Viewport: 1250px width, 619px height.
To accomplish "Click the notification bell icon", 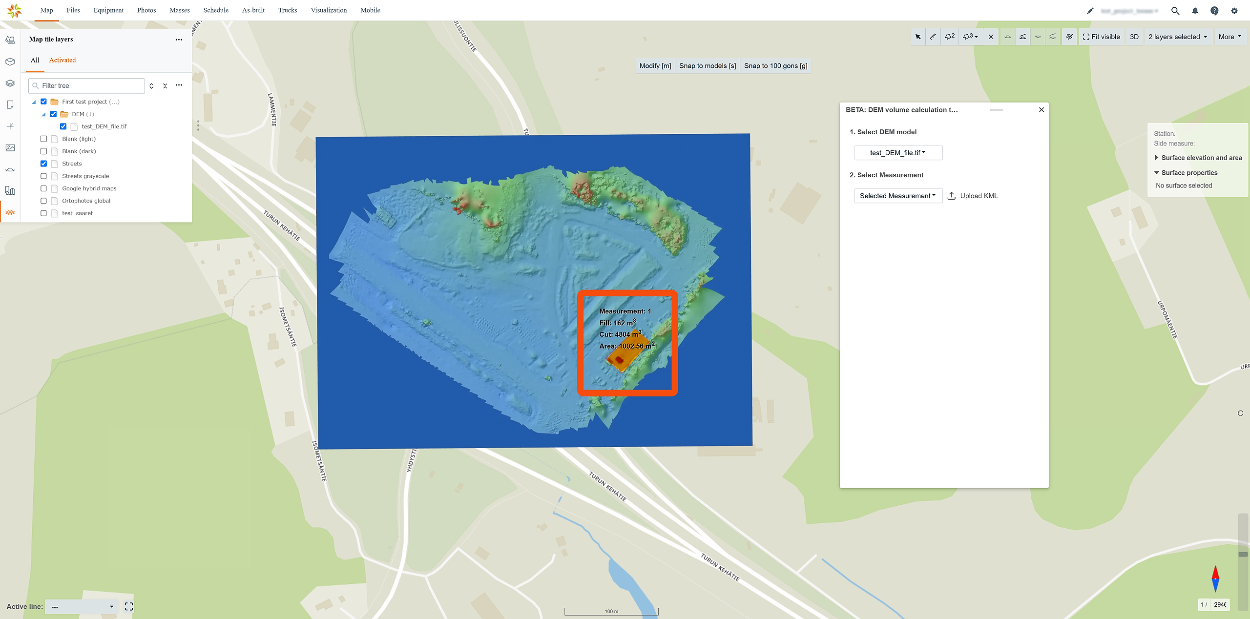I will click(x=1195, y=11).
